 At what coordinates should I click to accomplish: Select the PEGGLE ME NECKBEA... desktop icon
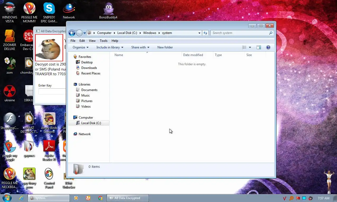pos(10,178)
